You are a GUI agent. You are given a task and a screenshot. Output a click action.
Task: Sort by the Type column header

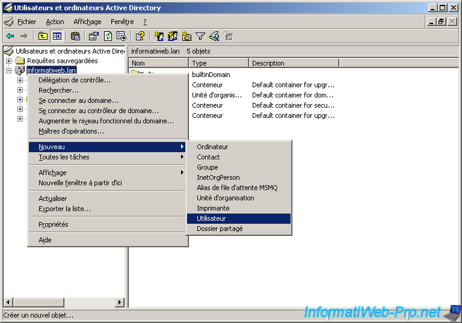coord(219,63)
